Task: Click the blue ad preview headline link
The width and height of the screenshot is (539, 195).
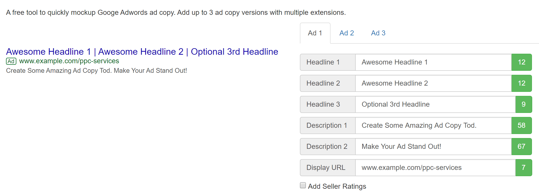Action: (142, 52)
